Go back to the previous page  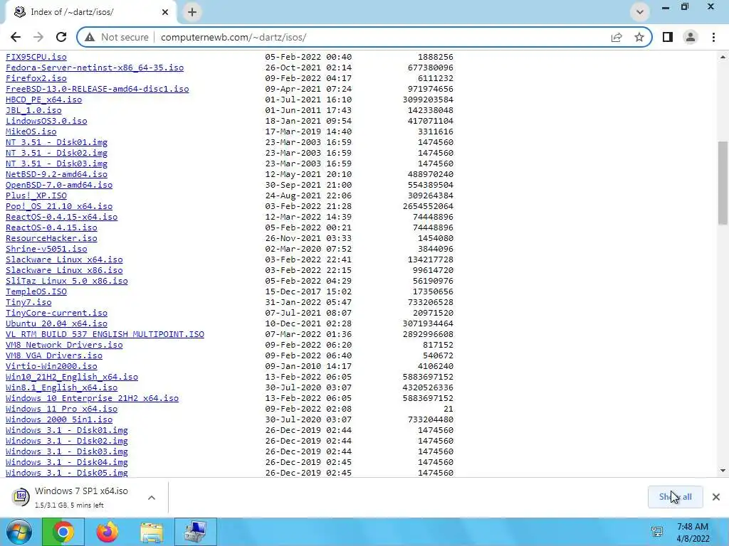[16, 37]
